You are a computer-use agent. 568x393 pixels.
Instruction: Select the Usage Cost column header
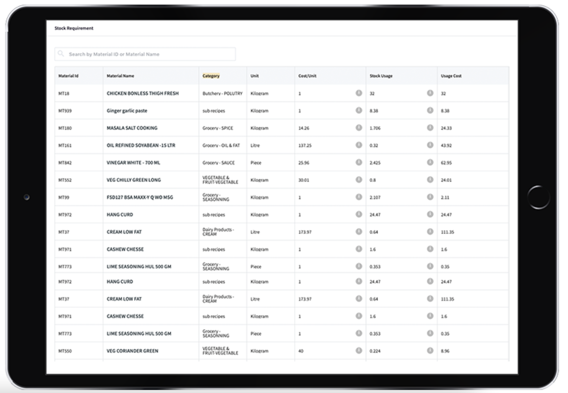click(450, 76)
